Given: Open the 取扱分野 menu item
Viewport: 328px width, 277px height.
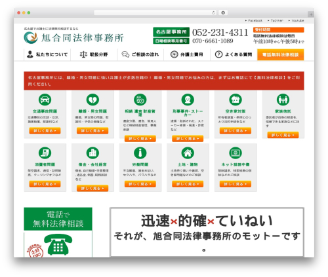Looking at the screenshot, I should (94, 54).
